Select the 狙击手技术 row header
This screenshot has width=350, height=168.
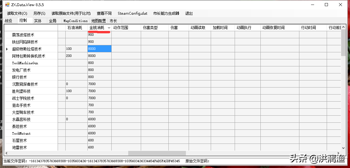31,105
